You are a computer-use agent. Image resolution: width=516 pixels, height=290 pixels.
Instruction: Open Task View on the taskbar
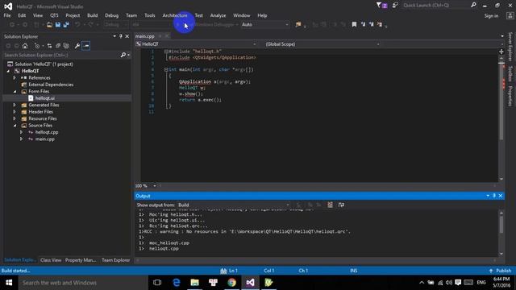click(157, 283)
